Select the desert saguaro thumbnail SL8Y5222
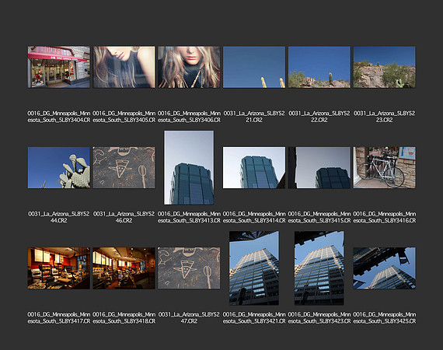The height and width of the screenshot is (350, 443). 319,67
